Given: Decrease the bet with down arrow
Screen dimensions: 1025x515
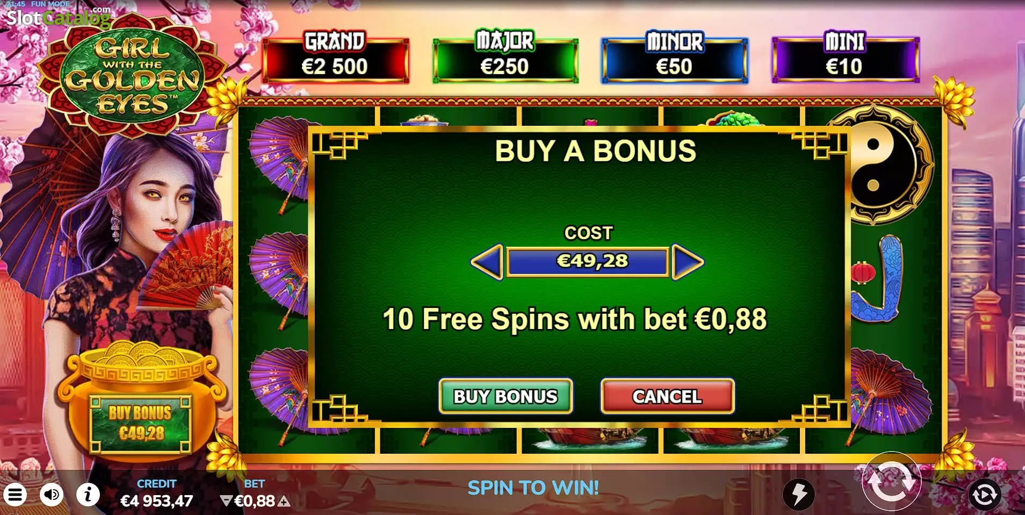Looking at the screenshot, I should [x=226, y=501].
